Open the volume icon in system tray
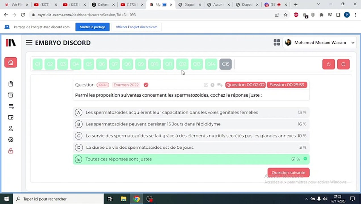This screenshot has width=361, height=204. [325, 199]
